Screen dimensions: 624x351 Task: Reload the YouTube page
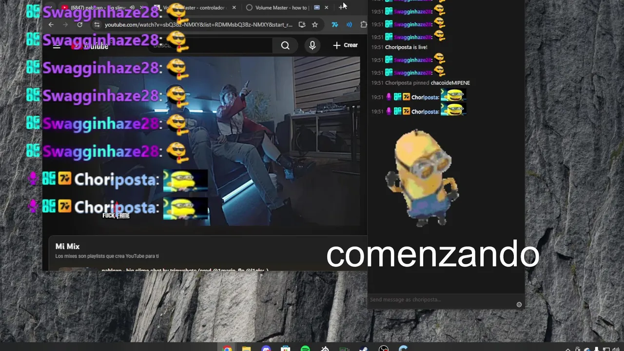click(80, 24)
